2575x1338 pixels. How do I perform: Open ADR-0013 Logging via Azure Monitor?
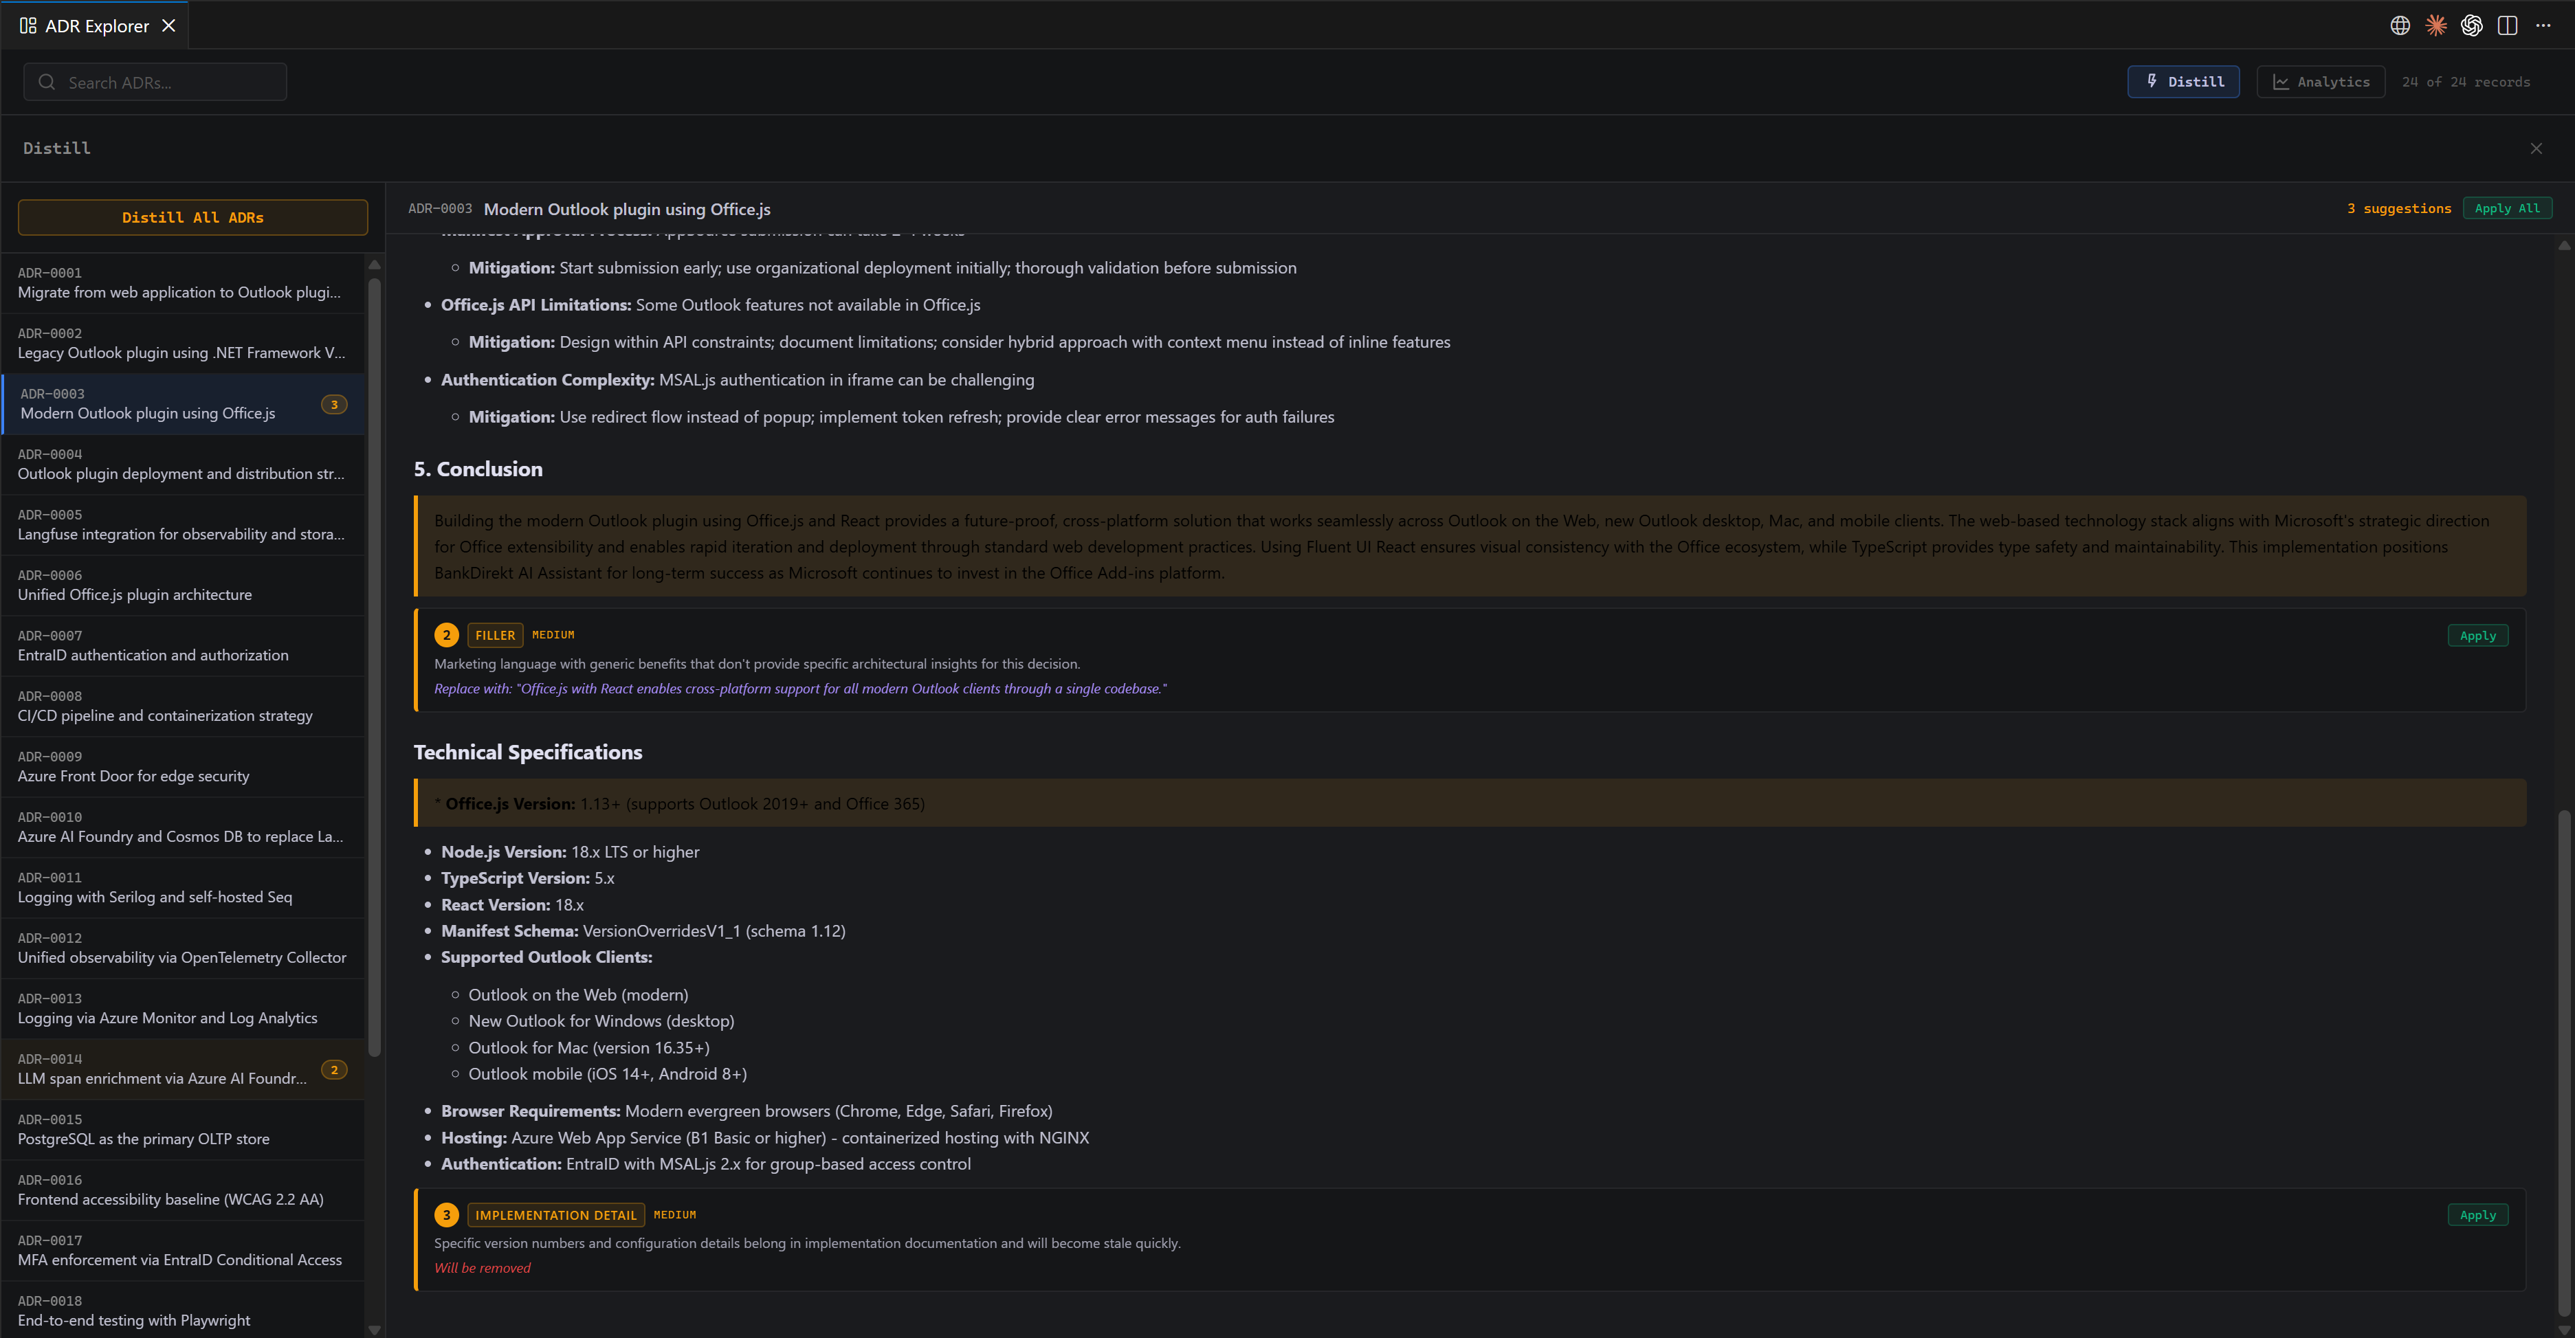tap(183, 1008)
